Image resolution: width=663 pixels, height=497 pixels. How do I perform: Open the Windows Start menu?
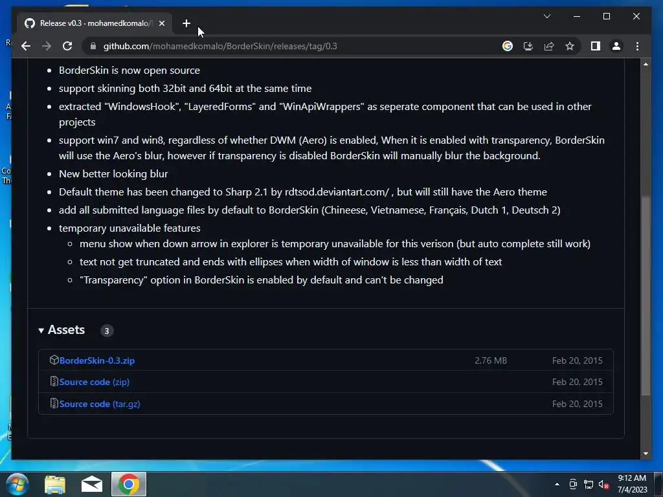17,484
